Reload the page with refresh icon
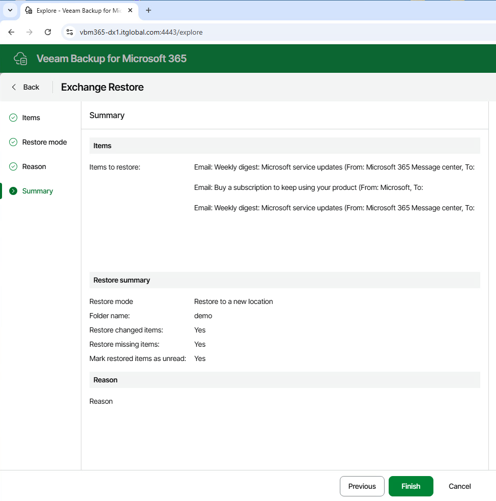The width and height of the screenshot is (496, 501). pyautogui.click(x=48, y=32)
